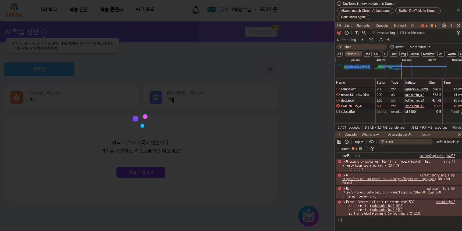Check the Disable cache option
Screen dimensions: 462x231
point(402,33)
